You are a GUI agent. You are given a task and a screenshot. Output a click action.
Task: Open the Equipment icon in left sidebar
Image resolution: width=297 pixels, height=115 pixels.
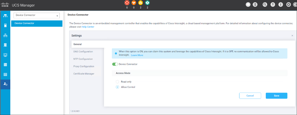click(5, 16)
